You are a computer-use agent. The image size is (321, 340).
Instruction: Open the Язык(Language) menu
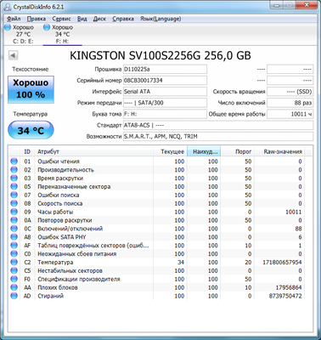coord(160,19)
